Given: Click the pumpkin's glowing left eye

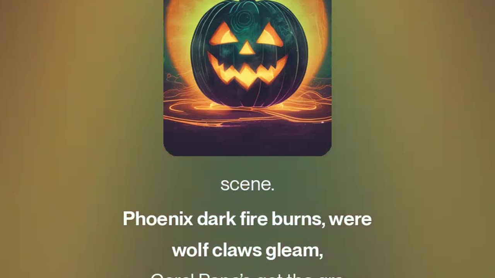Looking at the screenshot, I should pyautogui.click(x=223, y=36).
